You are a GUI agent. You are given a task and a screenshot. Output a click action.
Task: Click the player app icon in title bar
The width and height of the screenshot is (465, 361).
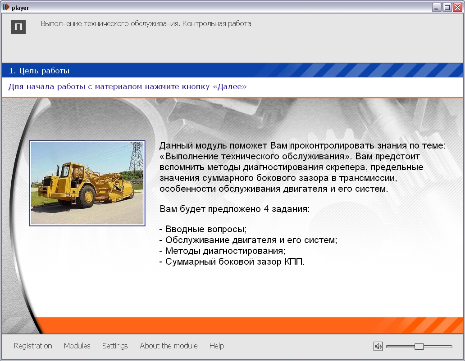coord(5,8)
